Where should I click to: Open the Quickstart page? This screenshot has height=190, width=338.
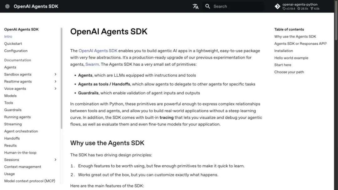13,44
